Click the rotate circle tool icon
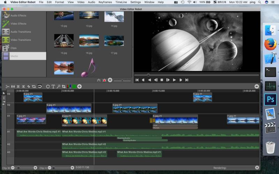279x174 pixels. (48, 86)
